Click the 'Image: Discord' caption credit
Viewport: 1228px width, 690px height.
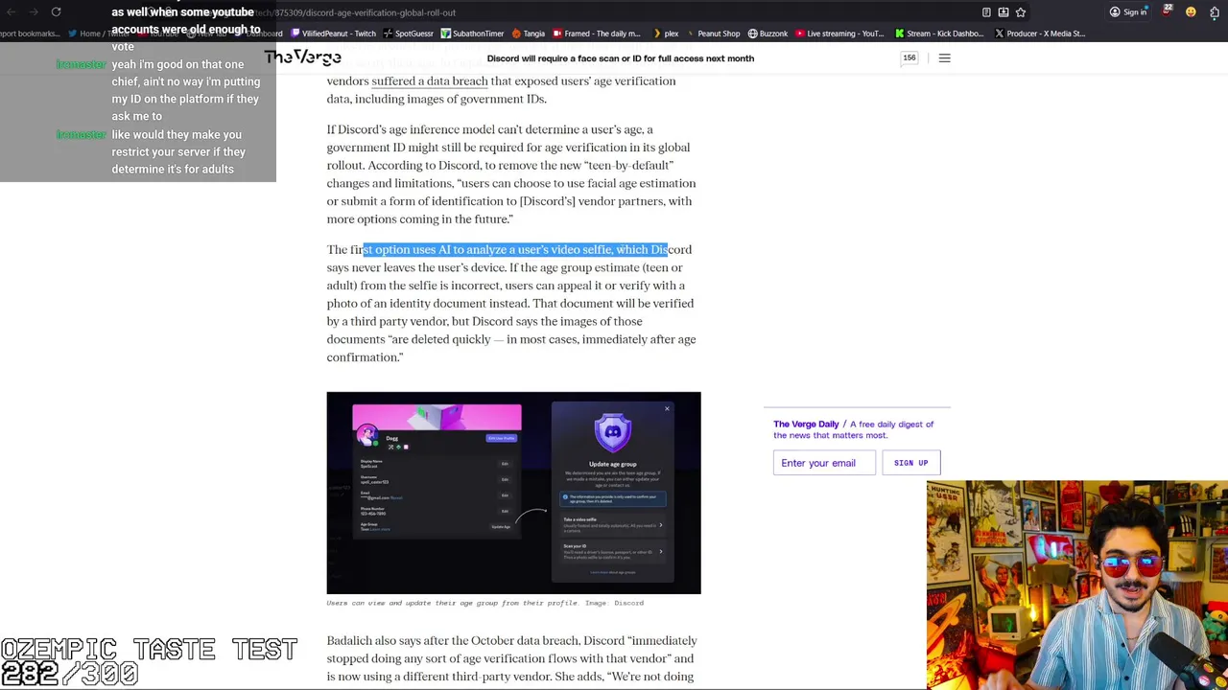pyautogui.click(x=614, y=603)
